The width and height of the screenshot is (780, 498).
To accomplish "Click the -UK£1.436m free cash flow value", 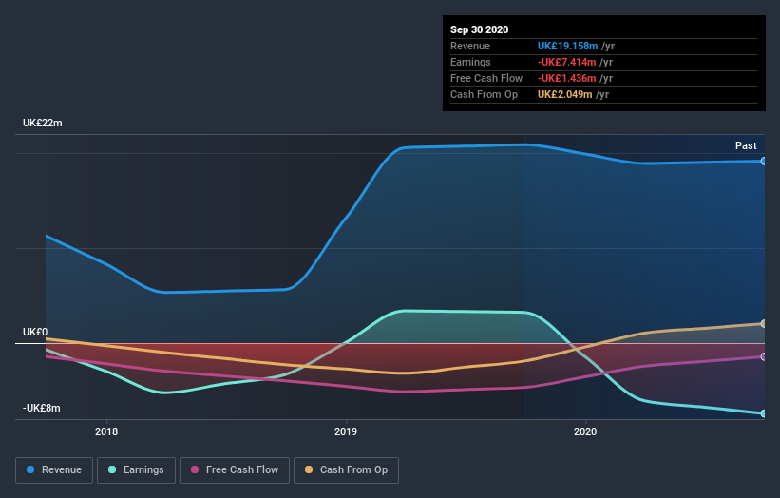I will tap(566, 78).
